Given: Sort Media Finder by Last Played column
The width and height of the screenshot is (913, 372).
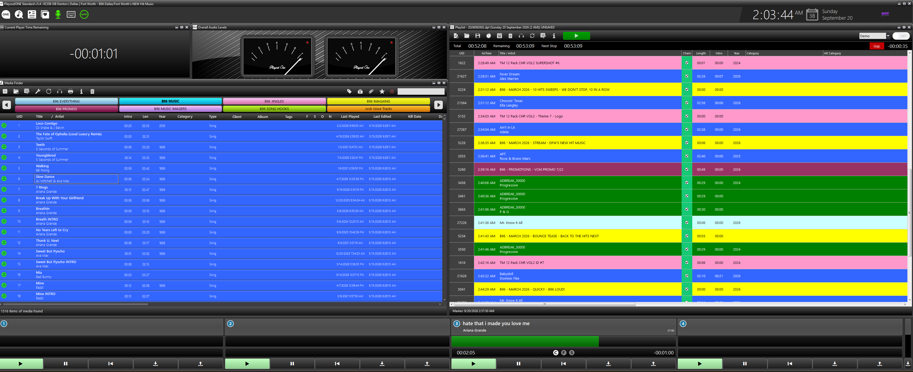Looking at the screenshot, I should [x=350, y=117].
